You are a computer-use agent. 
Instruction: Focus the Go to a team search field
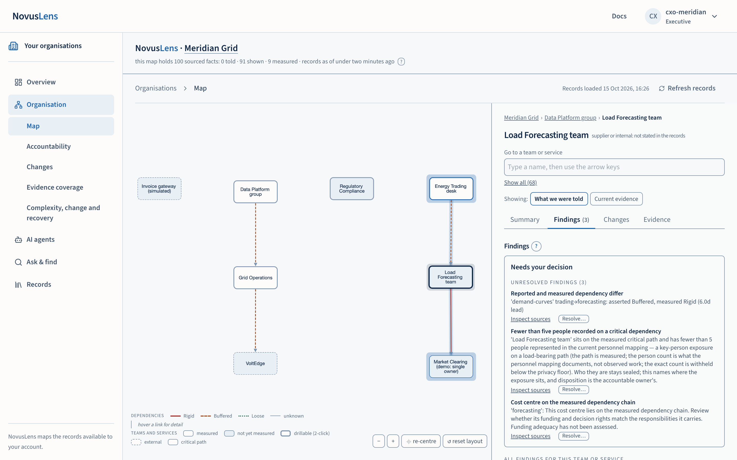click(x=614, y=167)
